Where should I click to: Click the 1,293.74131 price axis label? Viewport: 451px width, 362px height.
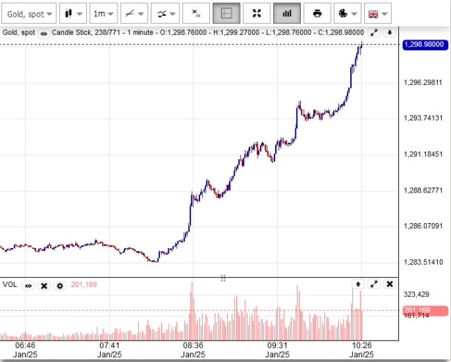[x=423, y=118]
